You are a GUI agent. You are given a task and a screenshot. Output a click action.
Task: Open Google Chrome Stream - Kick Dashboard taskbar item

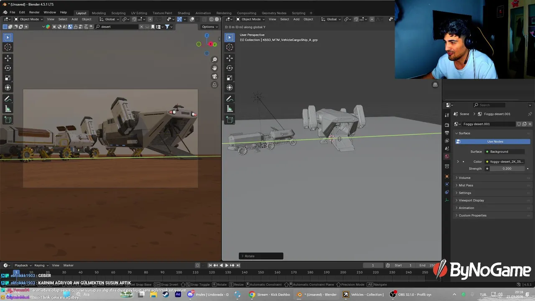click(270, 294)
